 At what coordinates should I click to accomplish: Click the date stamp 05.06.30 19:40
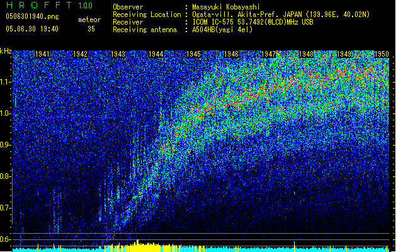pos(32,29)
